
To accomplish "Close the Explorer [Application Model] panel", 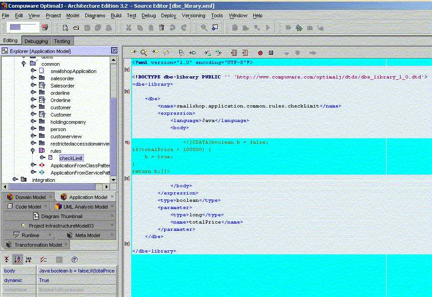I will (114, 50).
